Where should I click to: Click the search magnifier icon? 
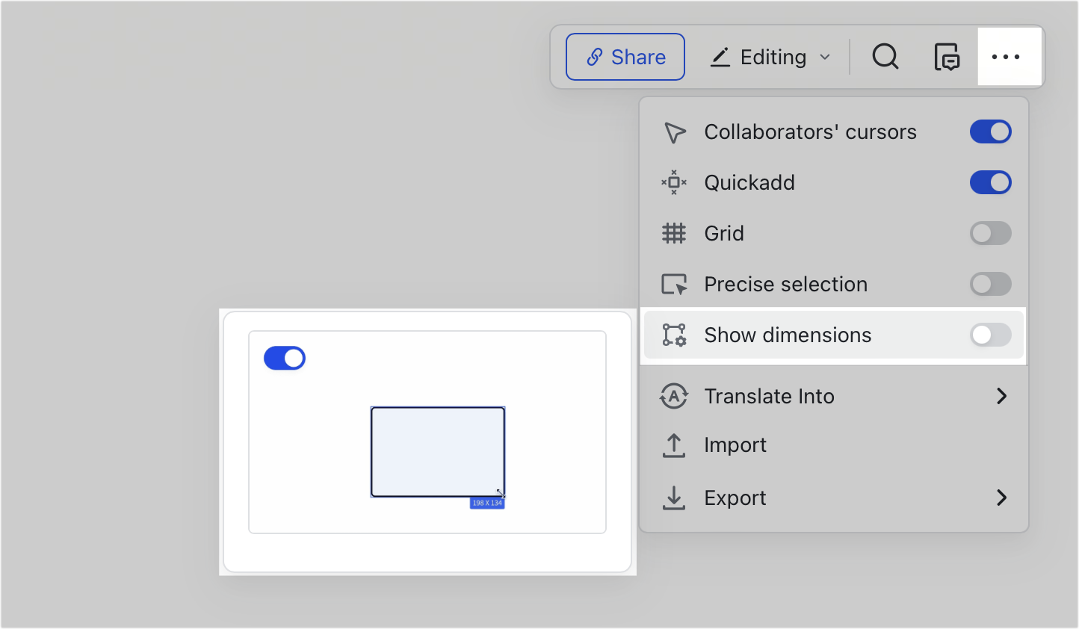click(x=885, y=57)
